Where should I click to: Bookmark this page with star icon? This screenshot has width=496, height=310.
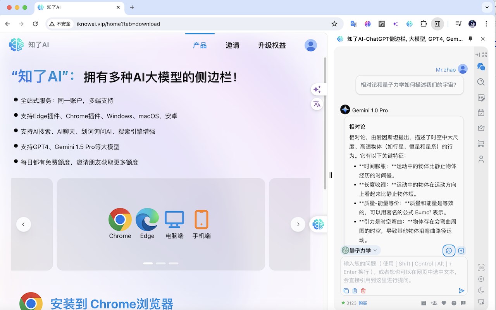(x=334, y=24)
